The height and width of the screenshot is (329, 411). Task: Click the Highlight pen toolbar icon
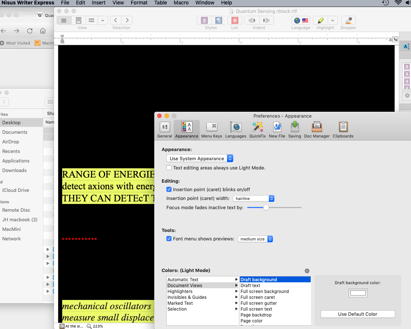[320, 21]
